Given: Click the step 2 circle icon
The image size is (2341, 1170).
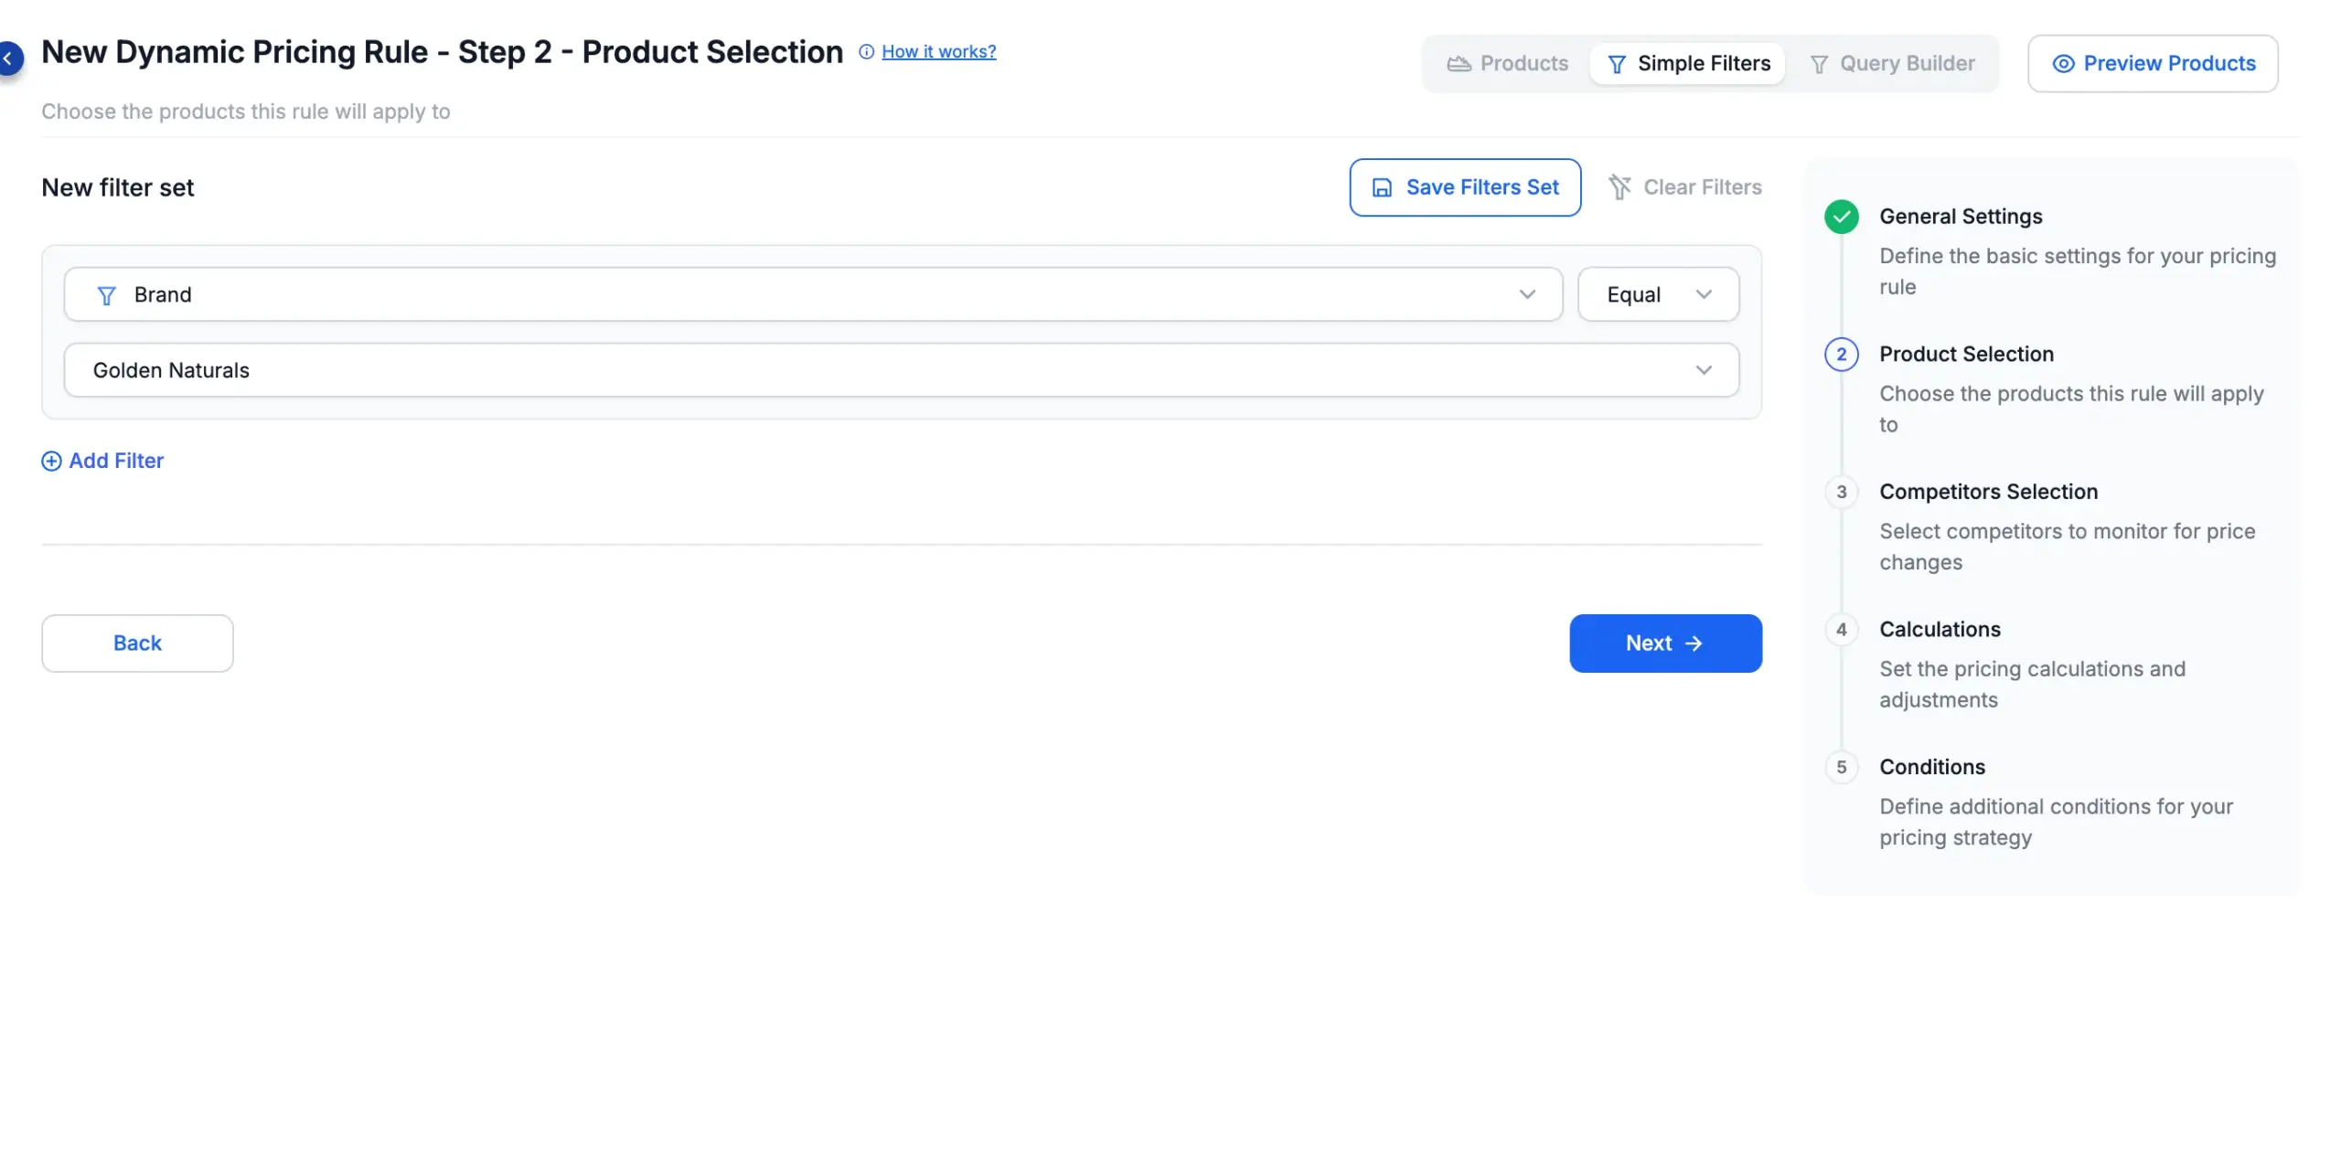Looking at the screenshot, I should 1841,355.
